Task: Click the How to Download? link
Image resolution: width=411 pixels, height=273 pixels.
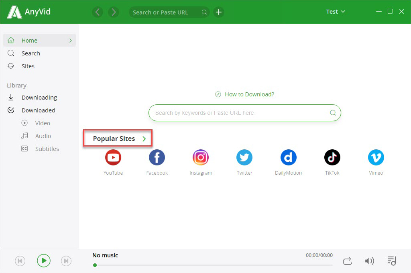Action: (x=244, y=94)
